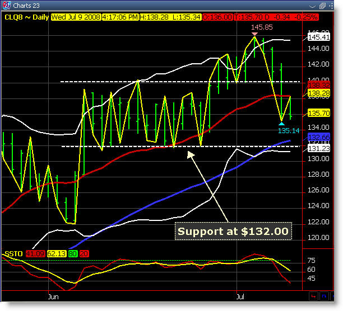Click the Jun label on time axis
Viewport: 343px width, 311px height.
point(53,297)
